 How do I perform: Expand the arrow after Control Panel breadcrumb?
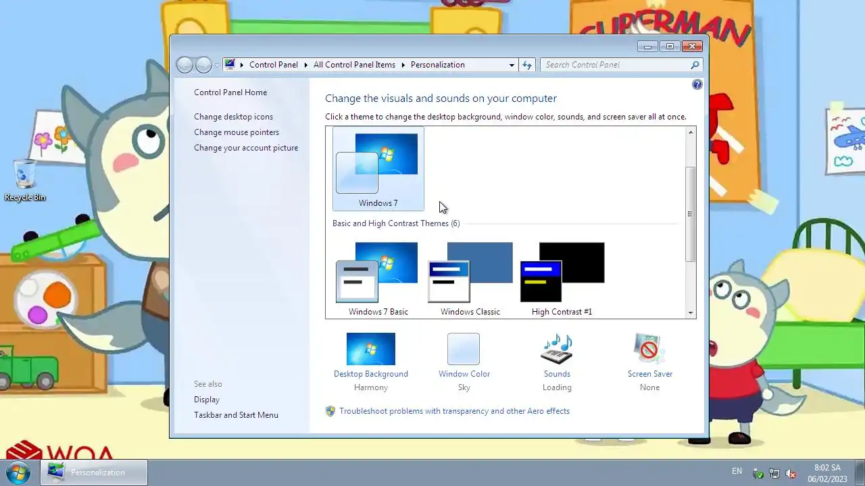[x=306, y=65]
